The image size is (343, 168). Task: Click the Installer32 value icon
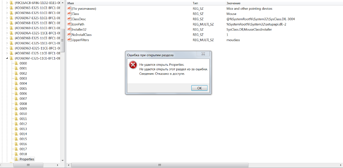69,29
